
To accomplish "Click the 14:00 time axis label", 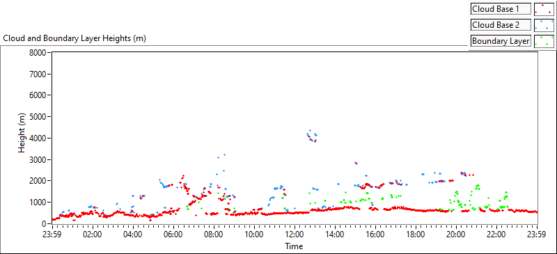I will [x=335, y=235].
